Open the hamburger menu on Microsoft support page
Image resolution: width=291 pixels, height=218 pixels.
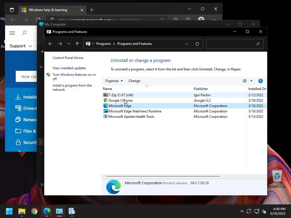[x=12, y=33]
